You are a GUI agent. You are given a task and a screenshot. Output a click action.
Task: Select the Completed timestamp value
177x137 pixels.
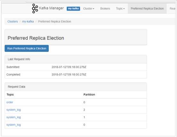pyautogui.click(x=69, y=75)
